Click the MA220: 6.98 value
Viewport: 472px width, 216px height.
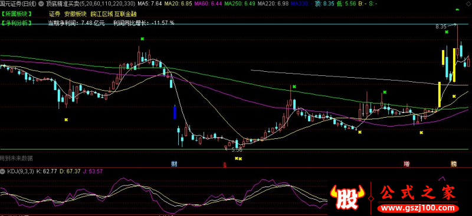(x=273, y=4)
